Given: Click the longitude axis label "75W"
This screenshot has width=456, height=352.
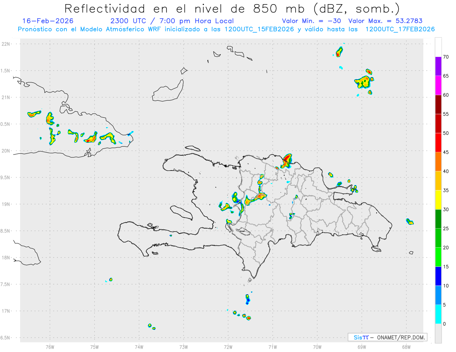Looking at the screenshot, I should 95,346.
